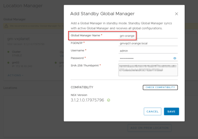The width and height of the screenshot is (198, 139).
Task: Cancel adding the standby manager
Action: 152,111
